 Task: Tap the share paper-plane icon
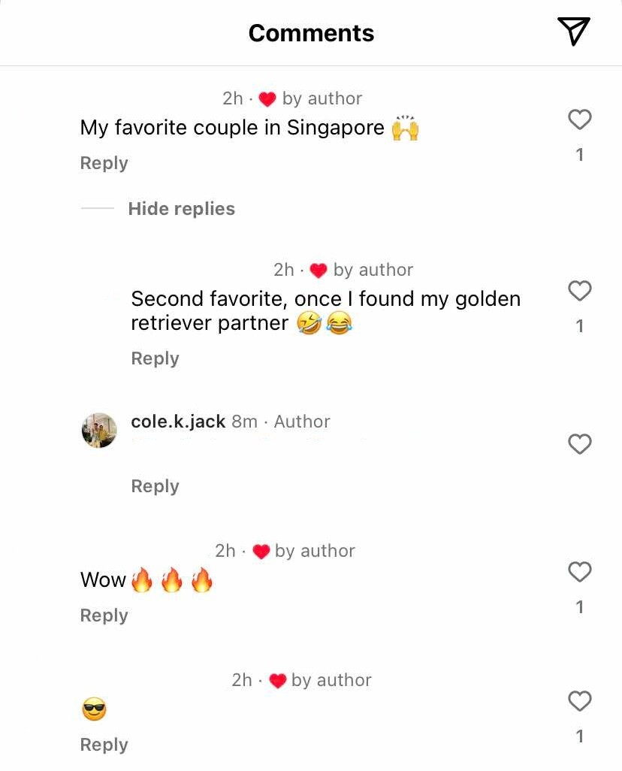573,32
